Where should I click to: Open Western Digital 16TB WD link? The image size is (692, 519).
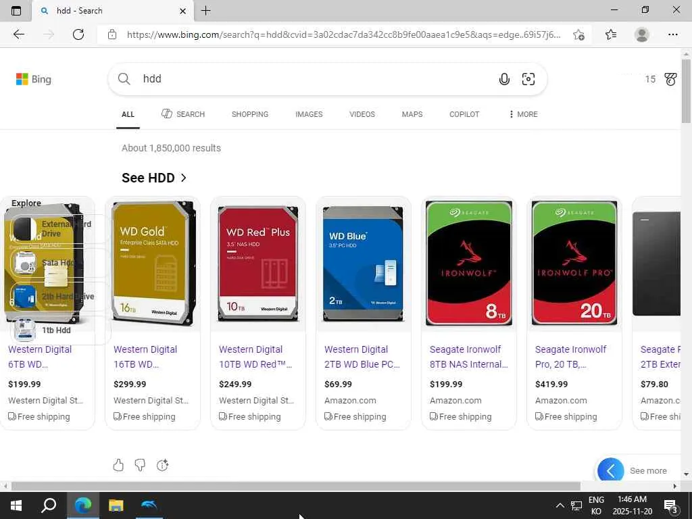145,357
